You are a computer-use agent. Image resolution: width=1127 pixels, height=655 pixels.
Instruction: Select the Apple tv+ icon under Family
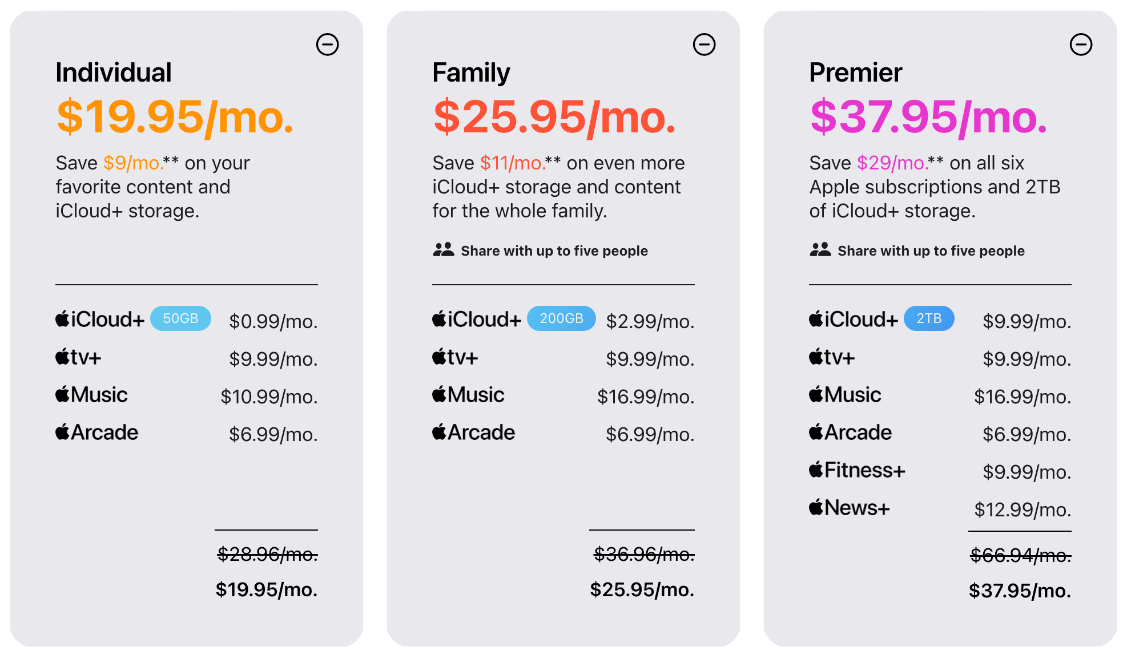point(440,356)
